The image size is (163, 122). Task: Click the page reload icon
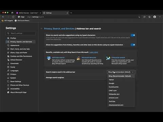tap(13, 17)
